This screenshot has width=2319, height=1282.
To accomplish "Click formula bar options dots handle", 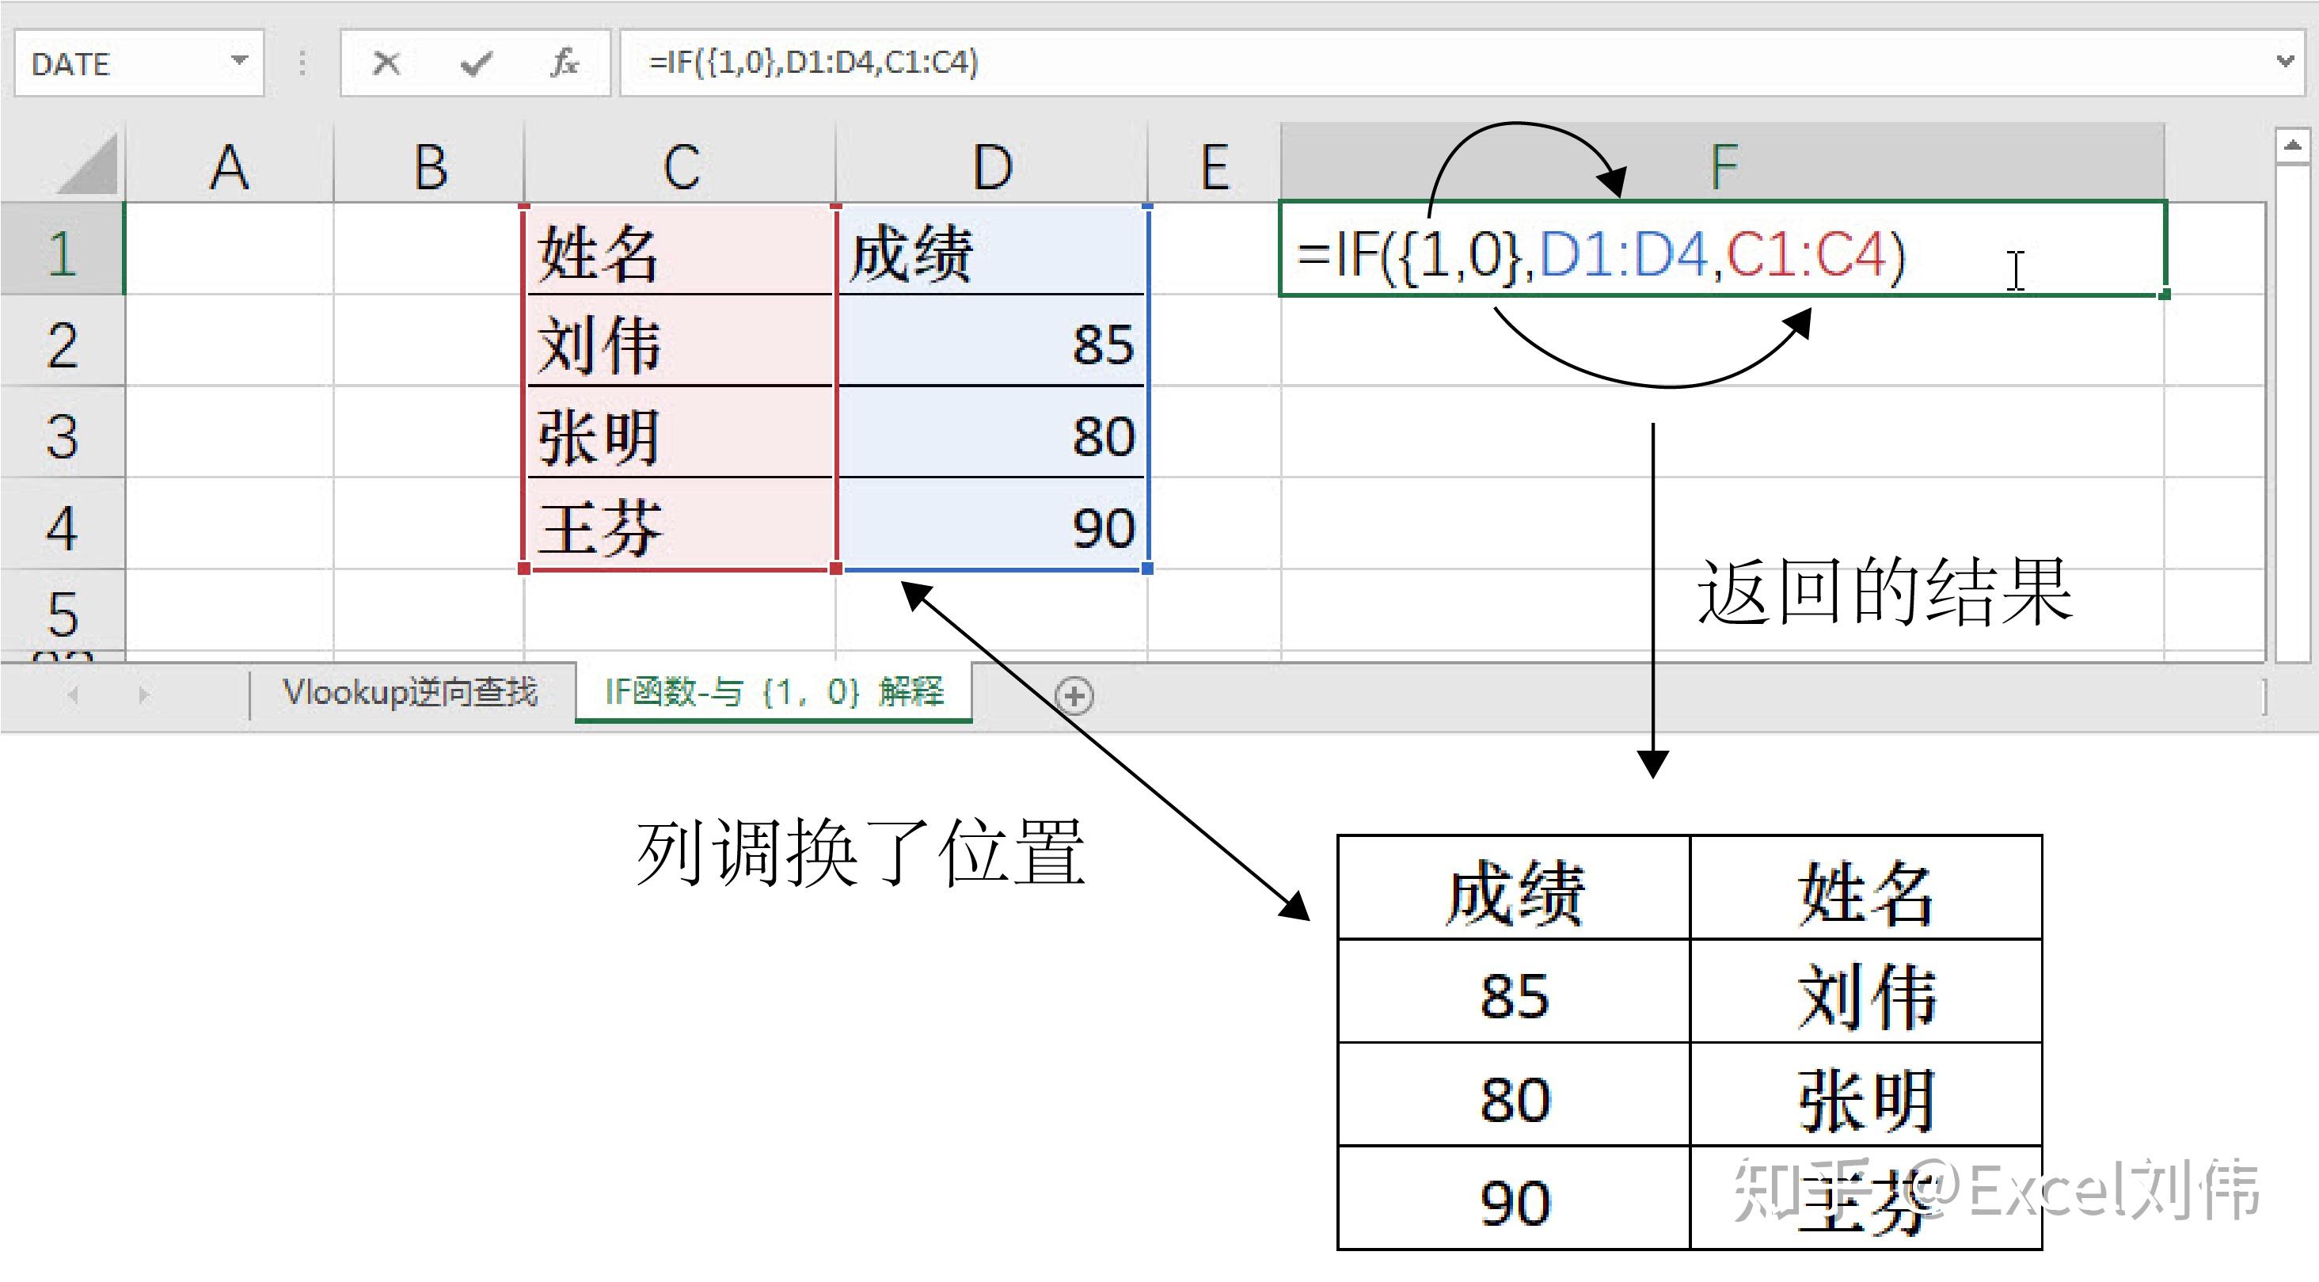I will tap(302, 63).
